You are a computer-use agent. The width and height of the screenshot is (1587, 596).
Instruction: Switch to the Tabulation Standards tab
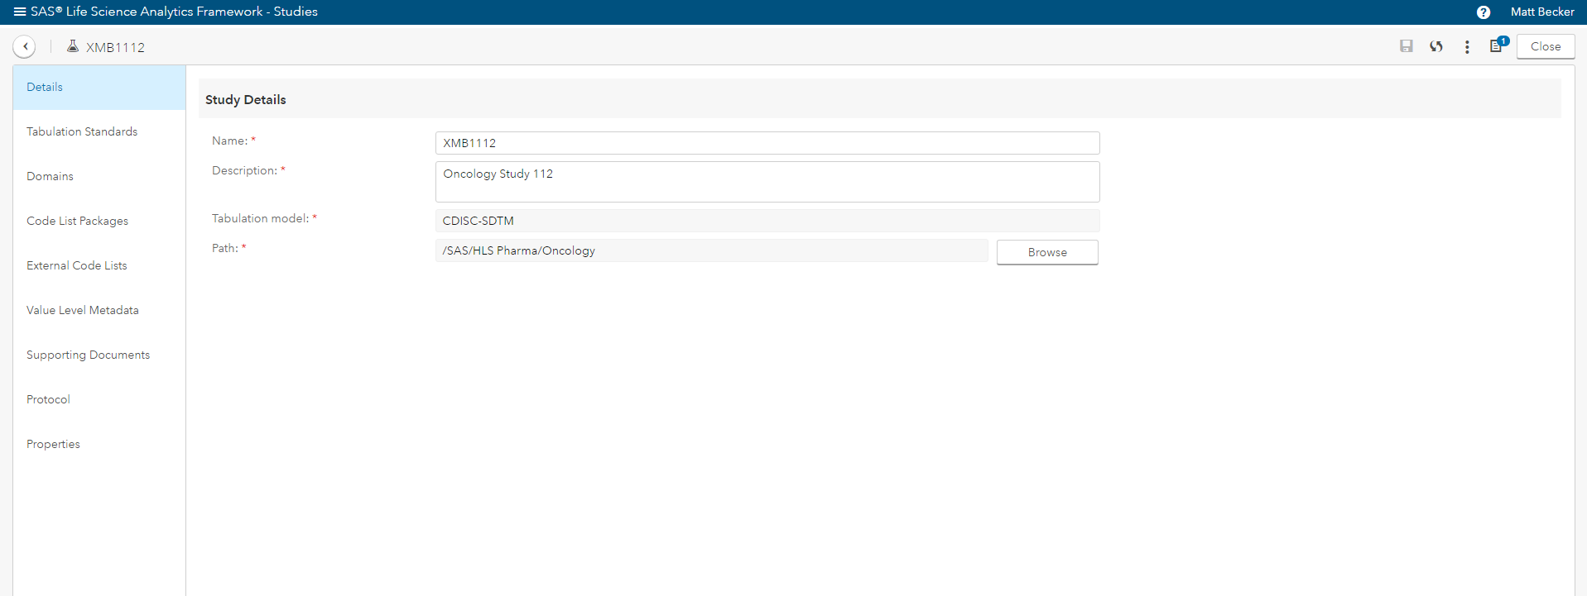click(x=82, y=131)
